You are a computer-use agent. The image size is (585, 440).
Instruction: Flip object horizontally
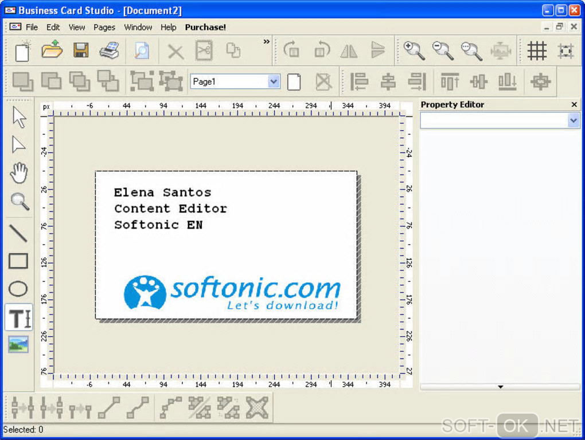coord(349,50)
